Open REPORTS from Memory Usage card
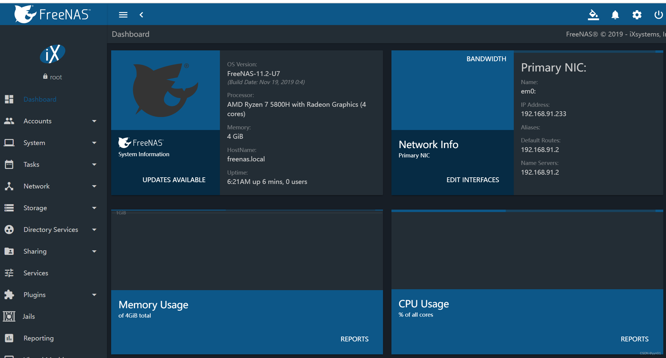The height and width of the screenshot is (358, 666). coord(354,339)
